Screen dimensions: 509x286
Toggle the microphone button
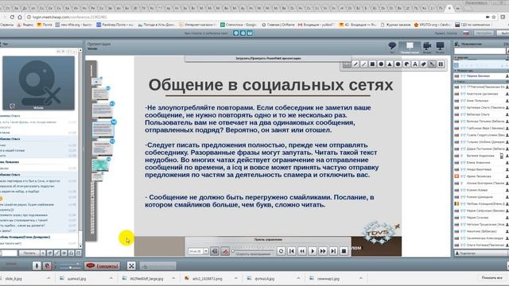point(37,266)
